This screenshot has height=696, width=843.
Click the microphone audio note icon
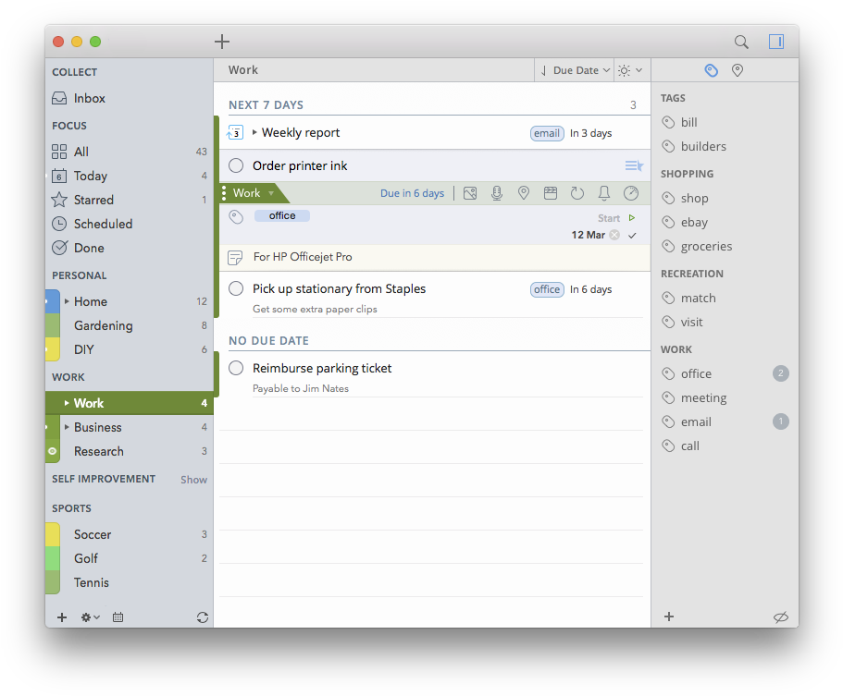pyautogui.click(x=497, y=193)
